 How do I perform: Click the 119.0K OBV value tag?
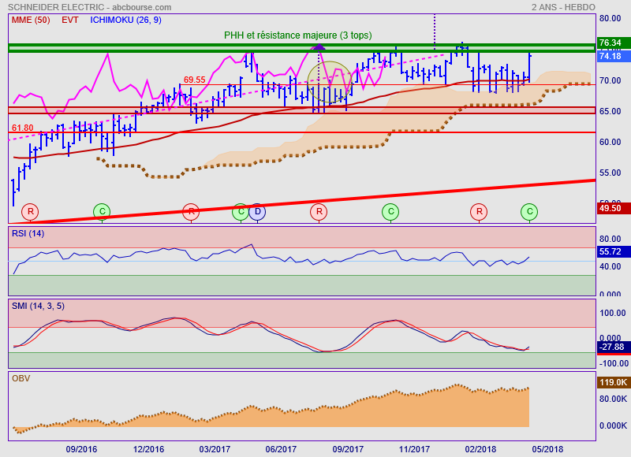[x=613, y=382]
